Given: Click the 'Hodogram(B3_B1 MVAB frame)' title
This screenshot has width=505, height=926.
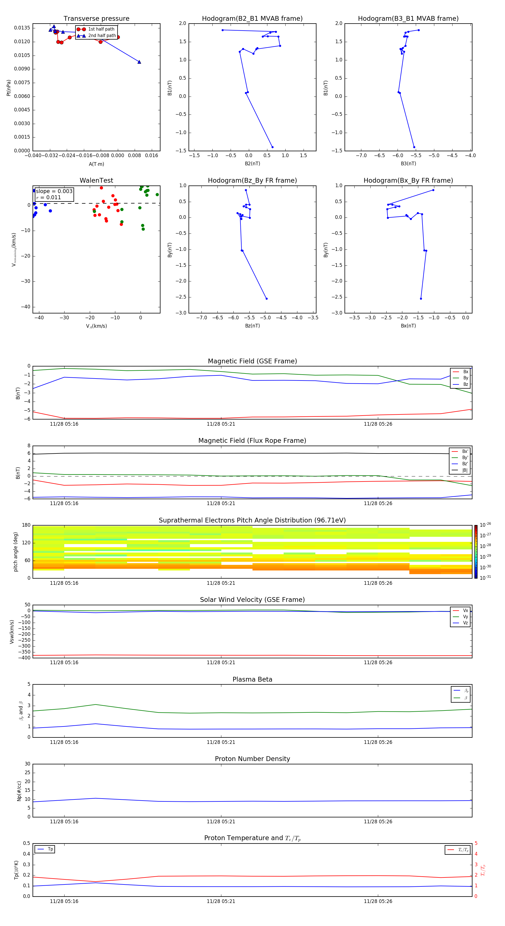Looking at the screenshot, I should pos(408,19).
